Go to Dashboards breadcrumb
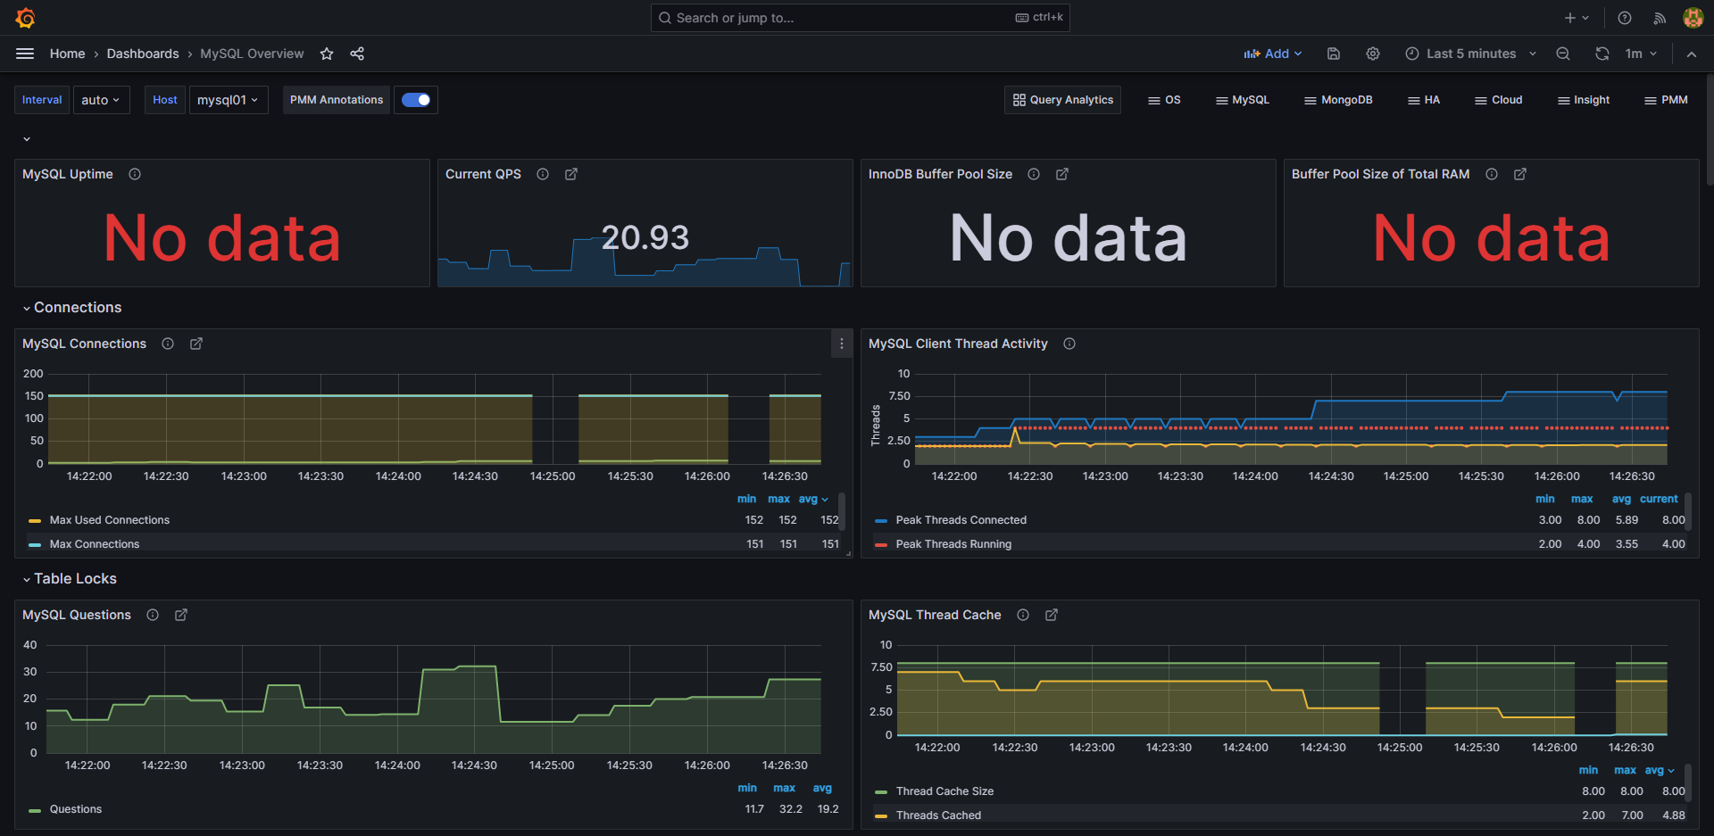1714x836 pixels. tap(143, 54)
